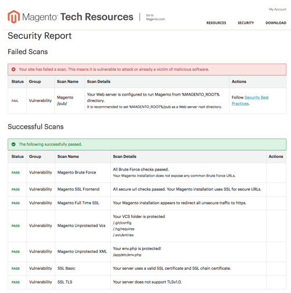The image size is (291, 293).
Task: Open the Security menu
Action: pos(246,23)
